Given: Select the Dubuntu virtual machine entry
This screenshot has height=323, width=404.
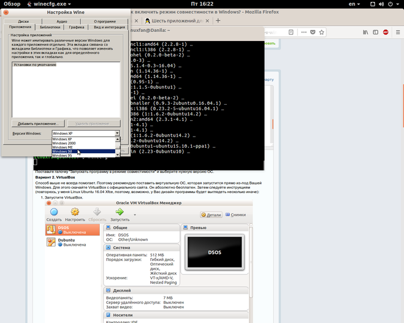Looking at the screenshot, I should pos(73,242).
